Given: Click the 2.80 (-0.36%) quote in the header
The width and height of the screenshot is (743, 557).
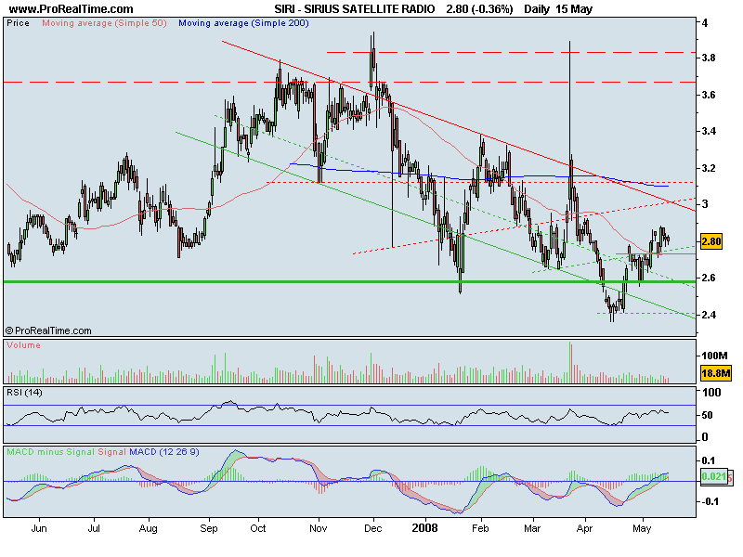Looking at the screenshot, I should [x=479, y=9].
